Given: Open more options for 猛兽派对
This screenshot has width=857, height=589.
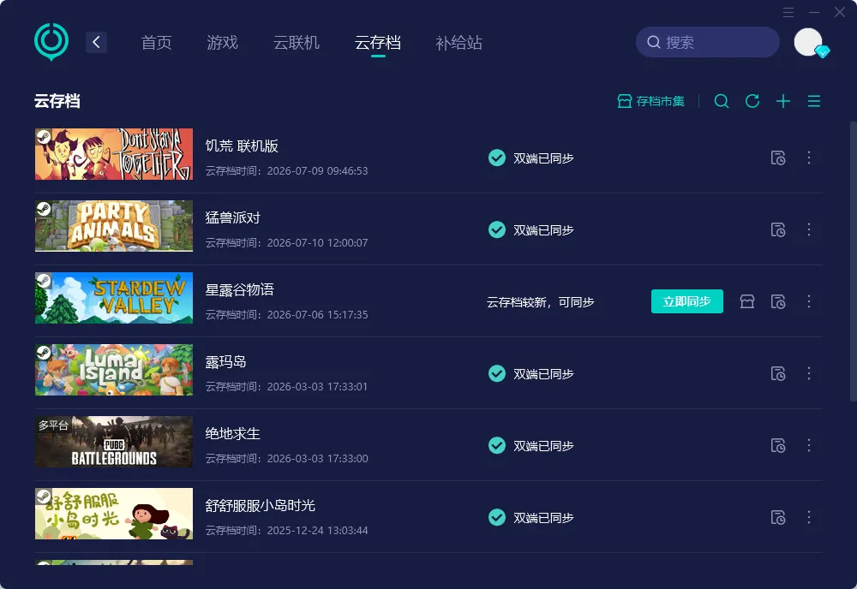Looking at the screenshot, I should (809, 229).
